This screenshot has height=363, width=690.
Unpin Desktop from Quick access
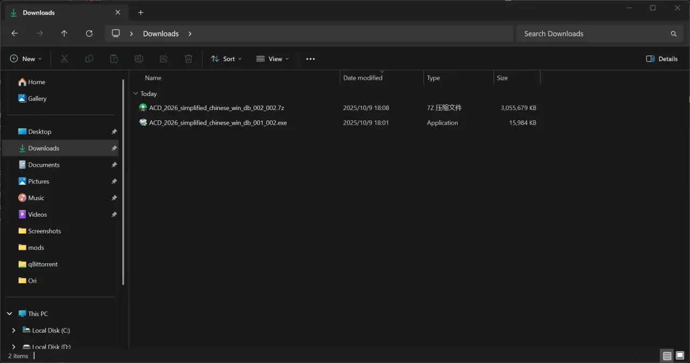[x=114, y=132]
